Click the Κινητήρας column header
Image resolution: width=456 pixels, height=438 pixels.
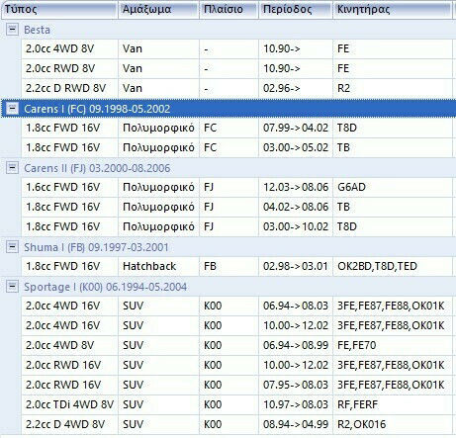393,9
